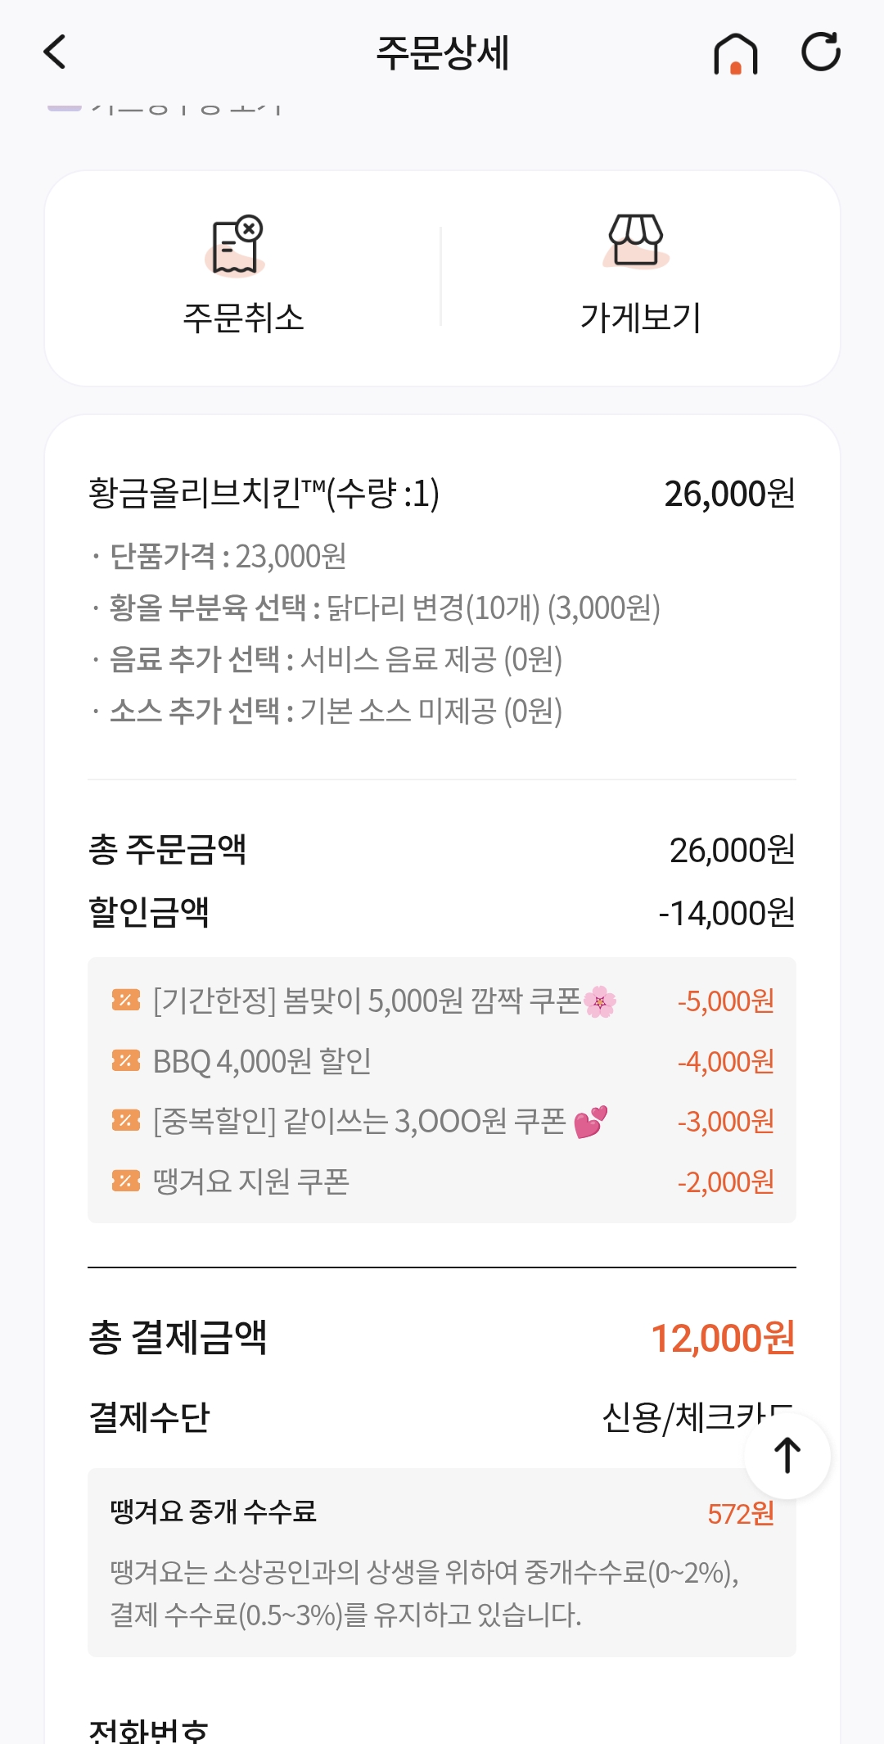The image size is (884, 1744).
Task: Open the home icon in header
Action: pyautogui.click(x=735, y=53)
